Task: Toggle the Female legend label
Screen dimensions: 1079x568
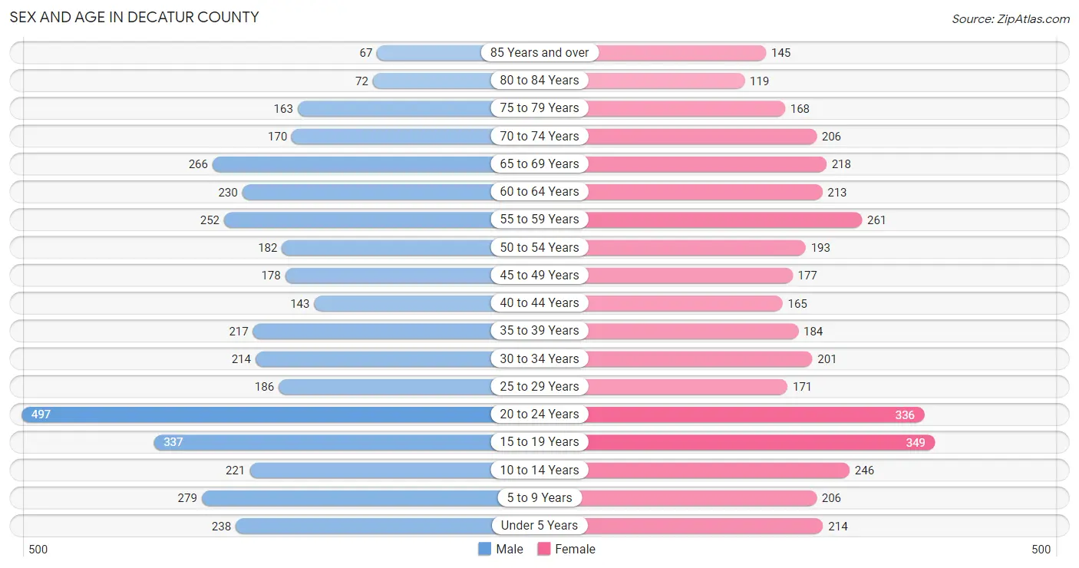Action: coord(576,549)
